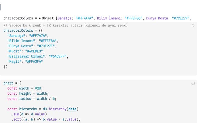Expand the characterColors Object disclosure triangle

(x=40, y=18)
